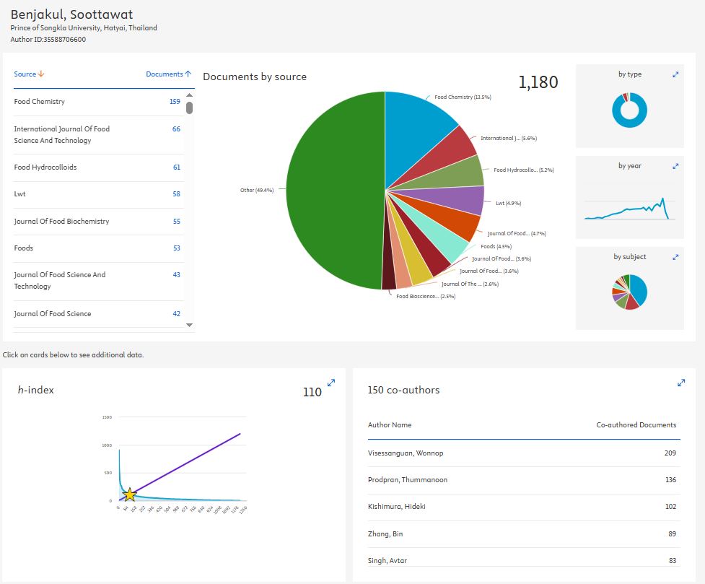Sort table by Source column
705x584 pixels.
(29, 74)
